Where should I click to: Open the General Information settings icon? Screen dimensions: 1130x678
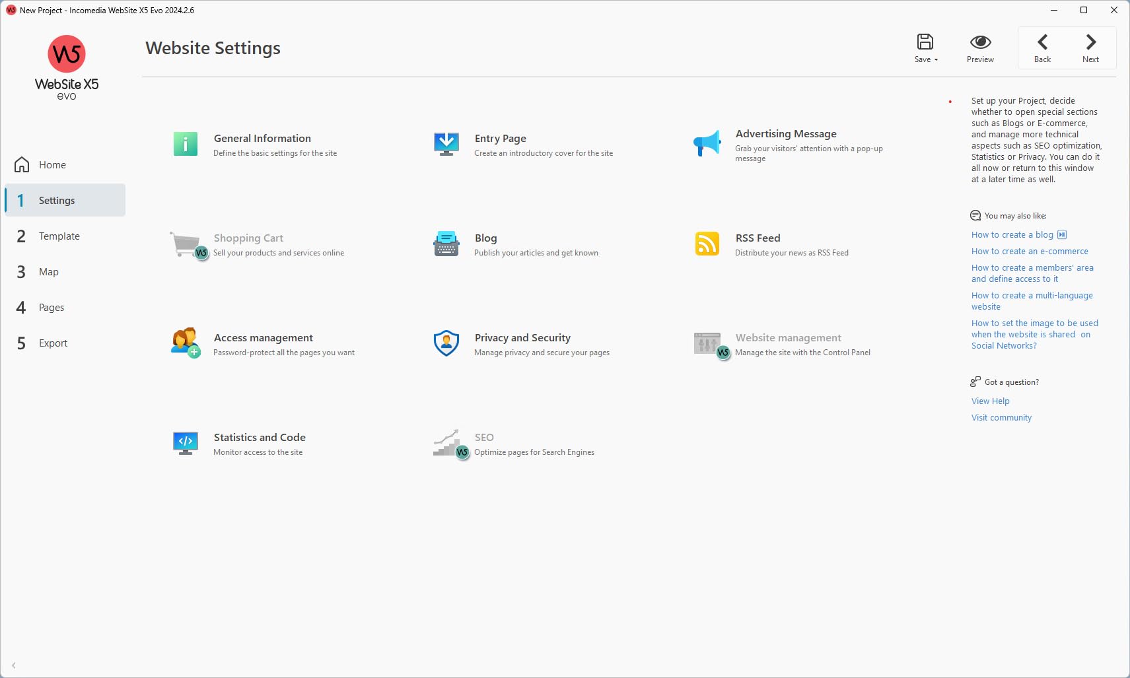(x=185, y=144)
